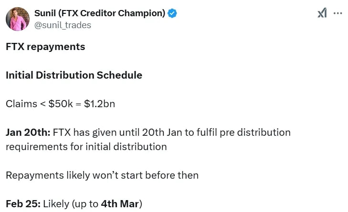Click the words 'before then'
This screenshot has width=348, height=212.
click(172, 175)
